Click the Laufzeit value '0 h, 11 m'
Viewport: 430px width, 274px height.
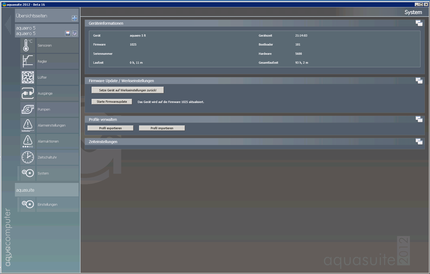pos(136,63)
